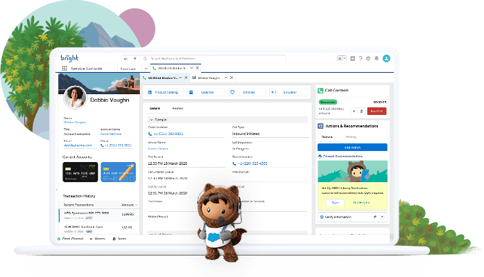Click the Macros utility icon
Screen dimensions: 484x277
tap(91, 239)
